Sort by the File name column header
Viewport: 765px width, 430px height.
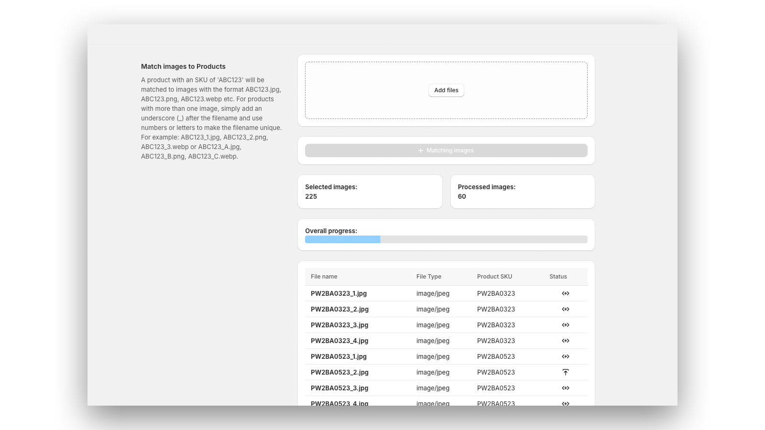click(324, 276)
